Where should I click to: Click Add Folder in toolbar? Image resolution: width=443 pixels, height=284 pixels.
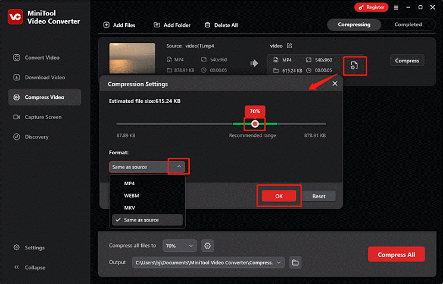click(x=172, y=25)
